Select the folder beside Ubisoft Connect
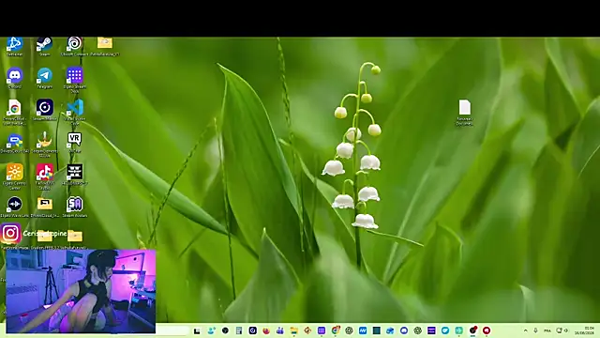600x338 pixels. click(x=104, y=47)
